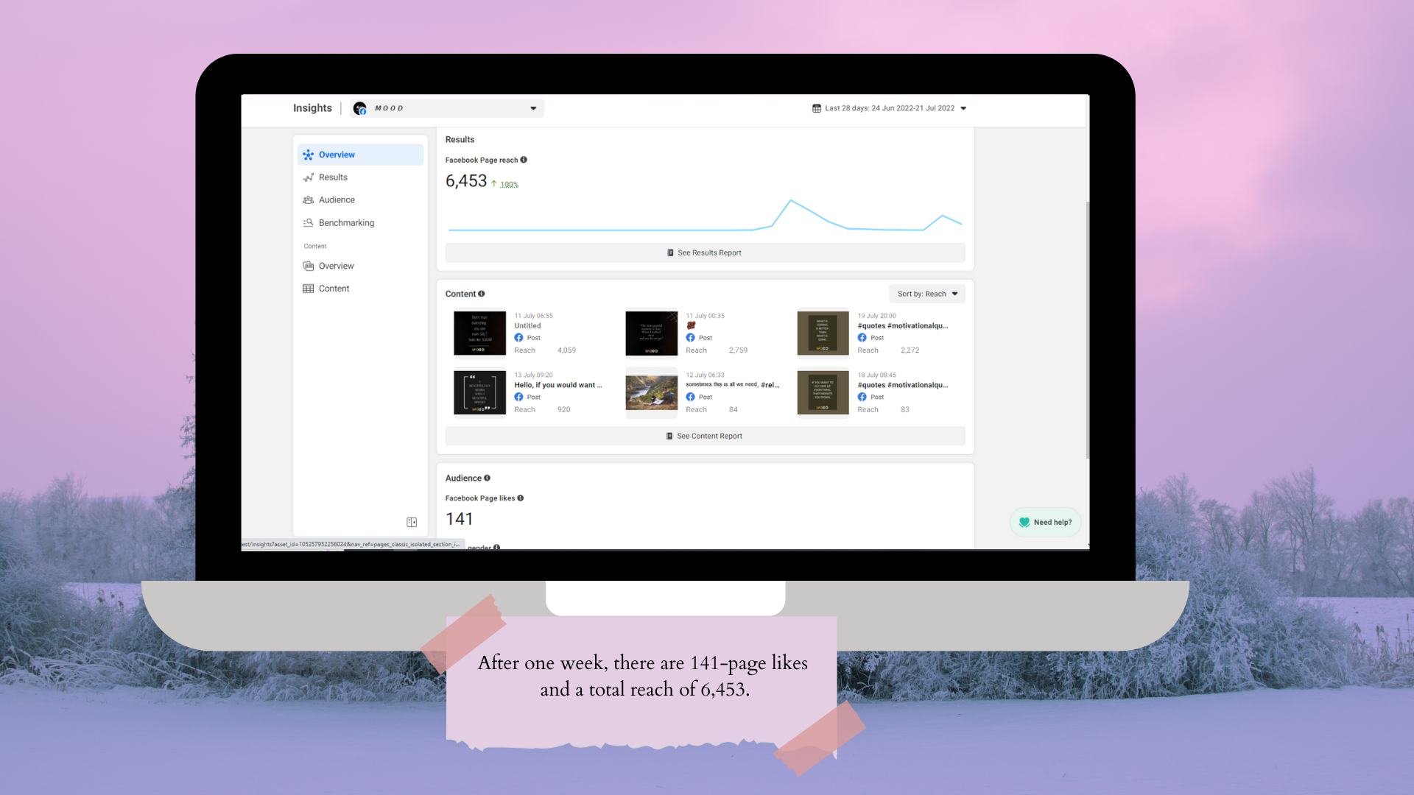
Task: Click the Benchmarking magnifier icon
Action: click(x=308, y=223)
